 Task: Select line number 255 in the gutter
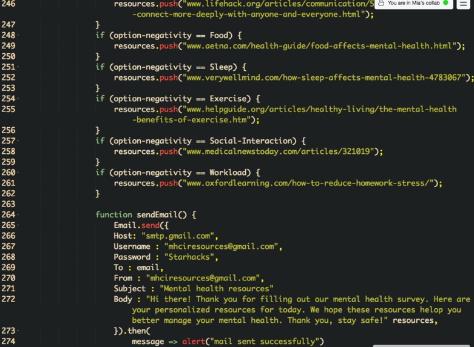click(x=8, y=109)
